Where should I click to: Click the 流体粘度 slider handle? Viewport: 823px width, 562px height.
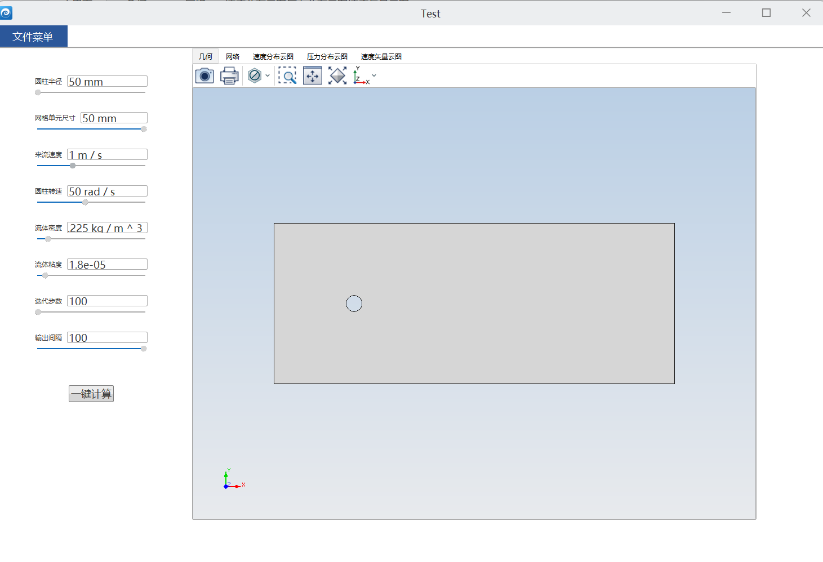(x=45, y=275)
